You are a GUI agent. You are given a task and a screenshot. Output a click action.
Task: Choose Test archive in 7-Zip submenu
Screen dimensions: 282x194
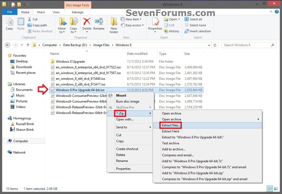[x=207, y=143]
